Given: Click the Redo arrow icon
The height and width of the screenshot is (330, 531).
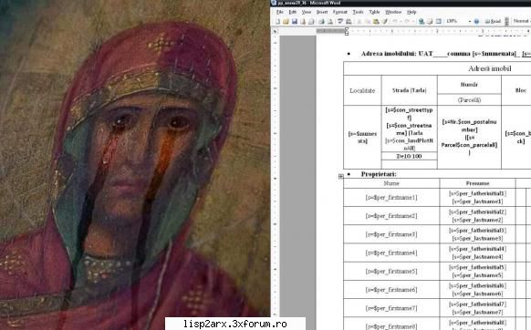Looking at the screenshot, I should 407,21.
